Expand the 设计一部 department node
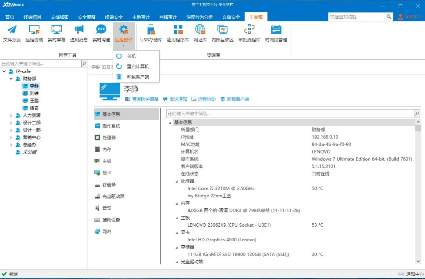This screenshot has height=279, width=425. [11, 130]
